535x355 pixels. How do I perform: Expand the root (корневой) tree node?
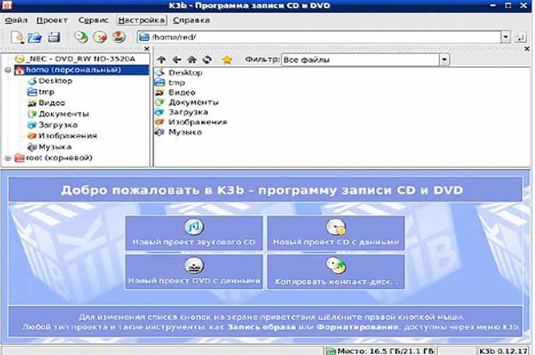(8, 158)
